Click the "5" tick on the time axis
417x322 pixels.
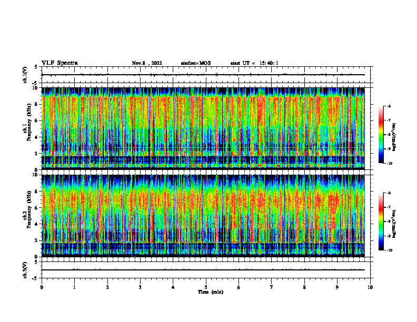(x=206, y=287)
